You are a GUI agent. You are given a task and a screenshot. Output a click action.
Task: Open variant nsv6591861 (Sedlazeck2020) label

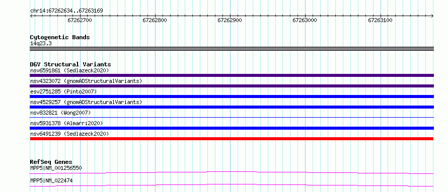(x=69, y=70)
